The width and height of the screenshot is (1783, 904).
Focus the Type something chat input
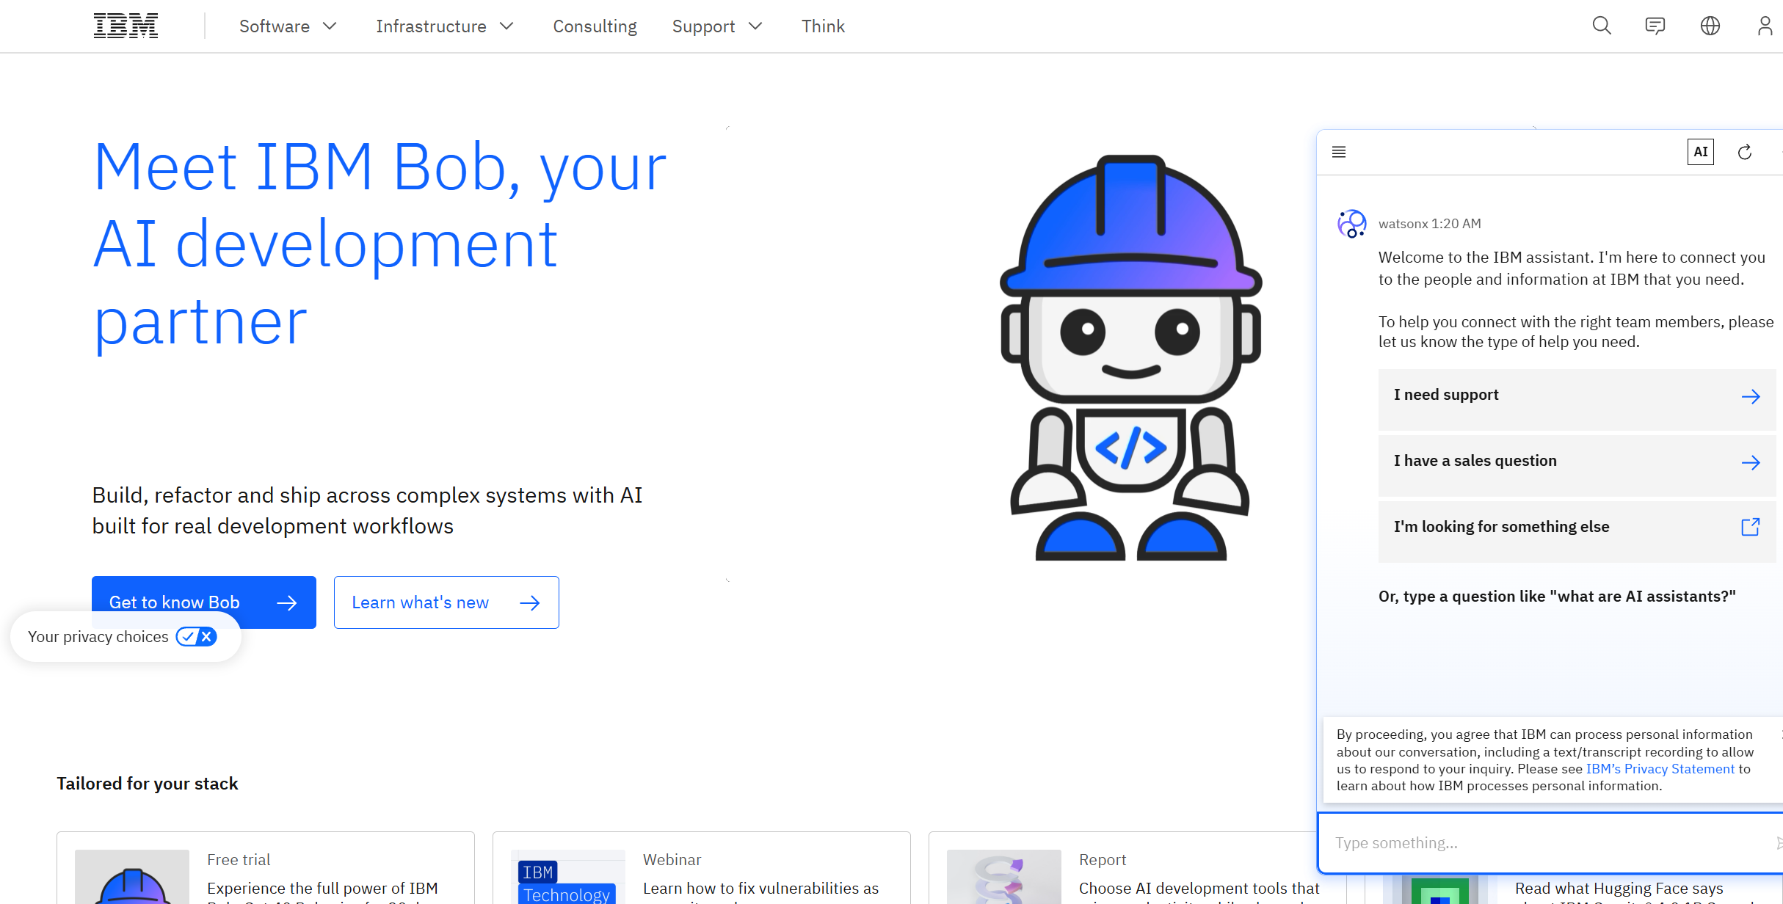click(x=1550, y=843)
